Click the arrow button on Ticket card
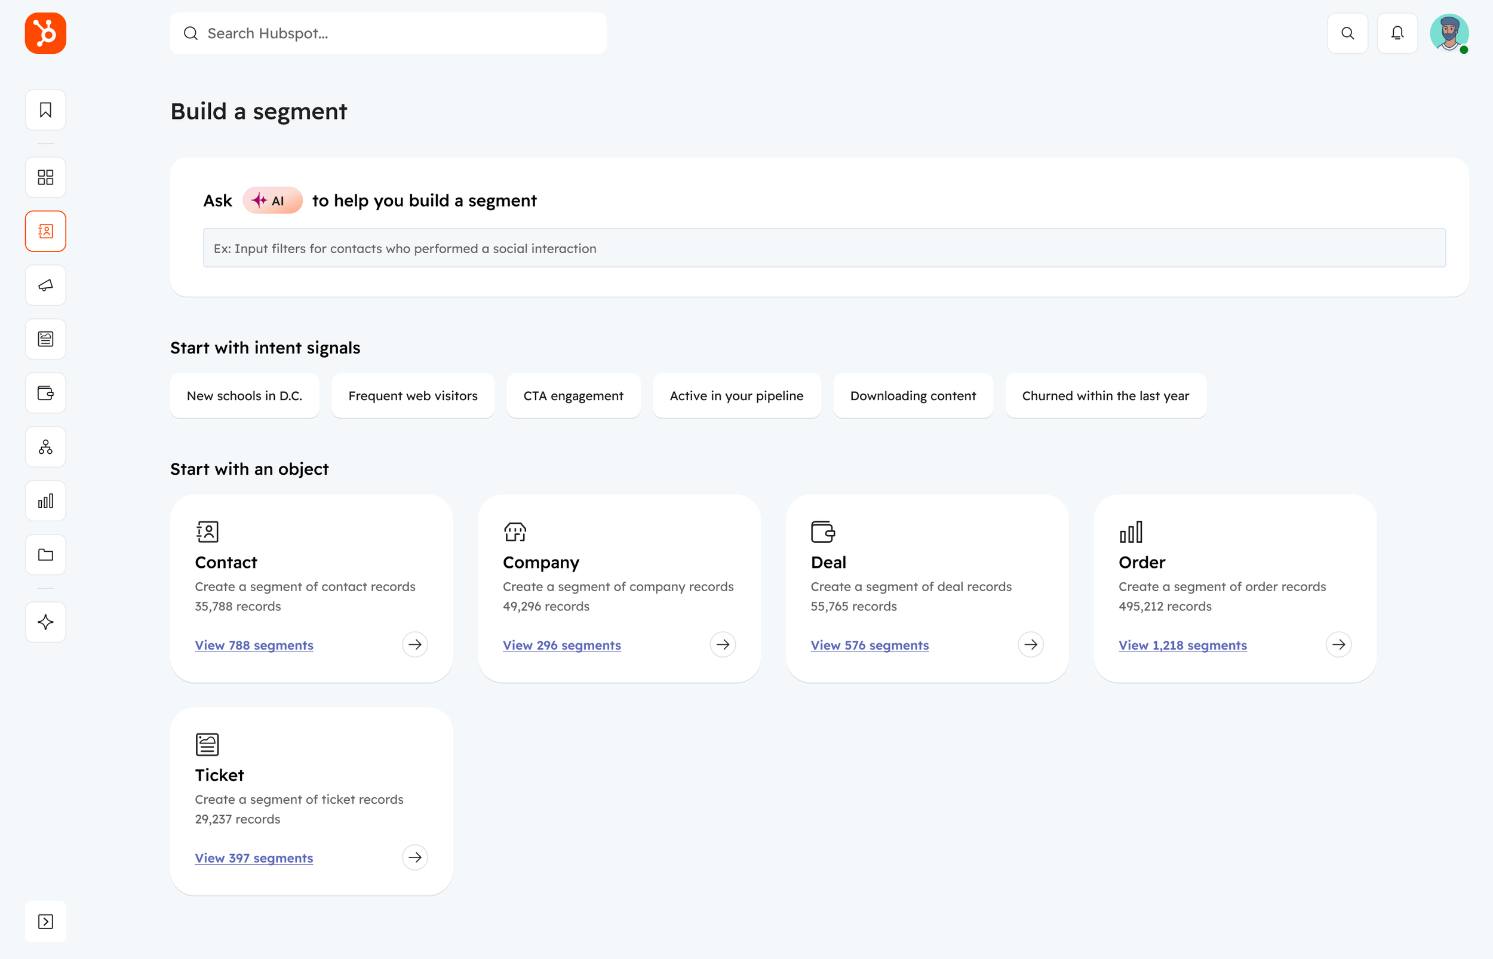Viewport: 1493px width, 959px height. [414, 857]
